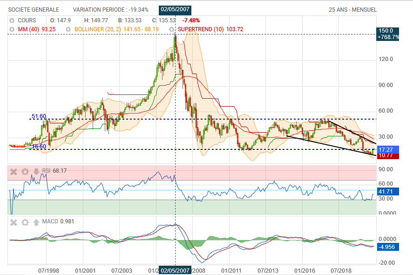
Task: Click the 25 ANS - MENSUEL period label
Action: click(x=352, y=9)
